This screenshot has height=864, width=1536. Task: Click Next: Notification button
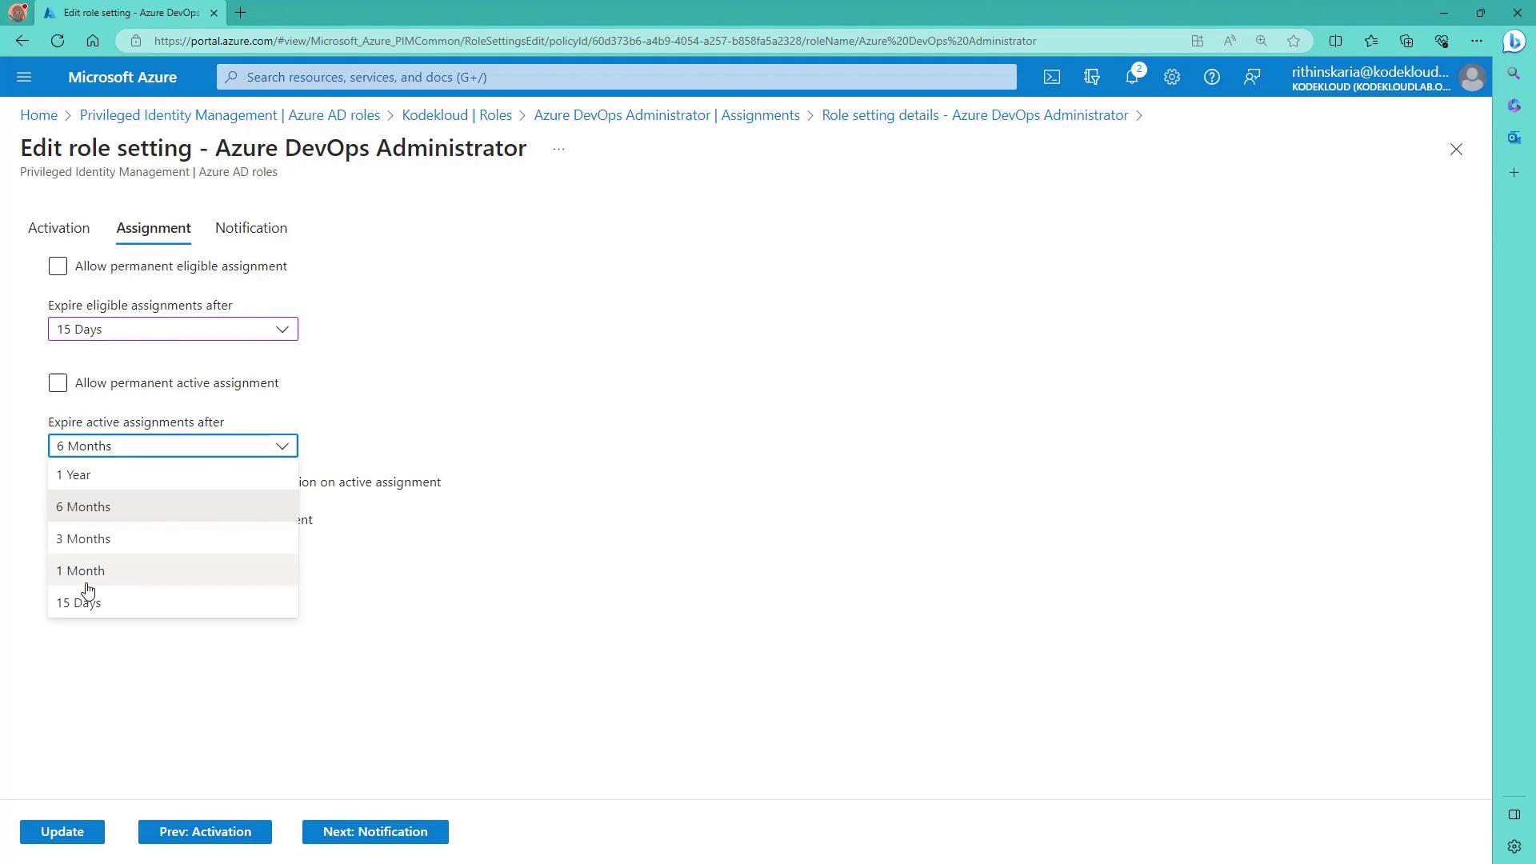click(374, 832)
